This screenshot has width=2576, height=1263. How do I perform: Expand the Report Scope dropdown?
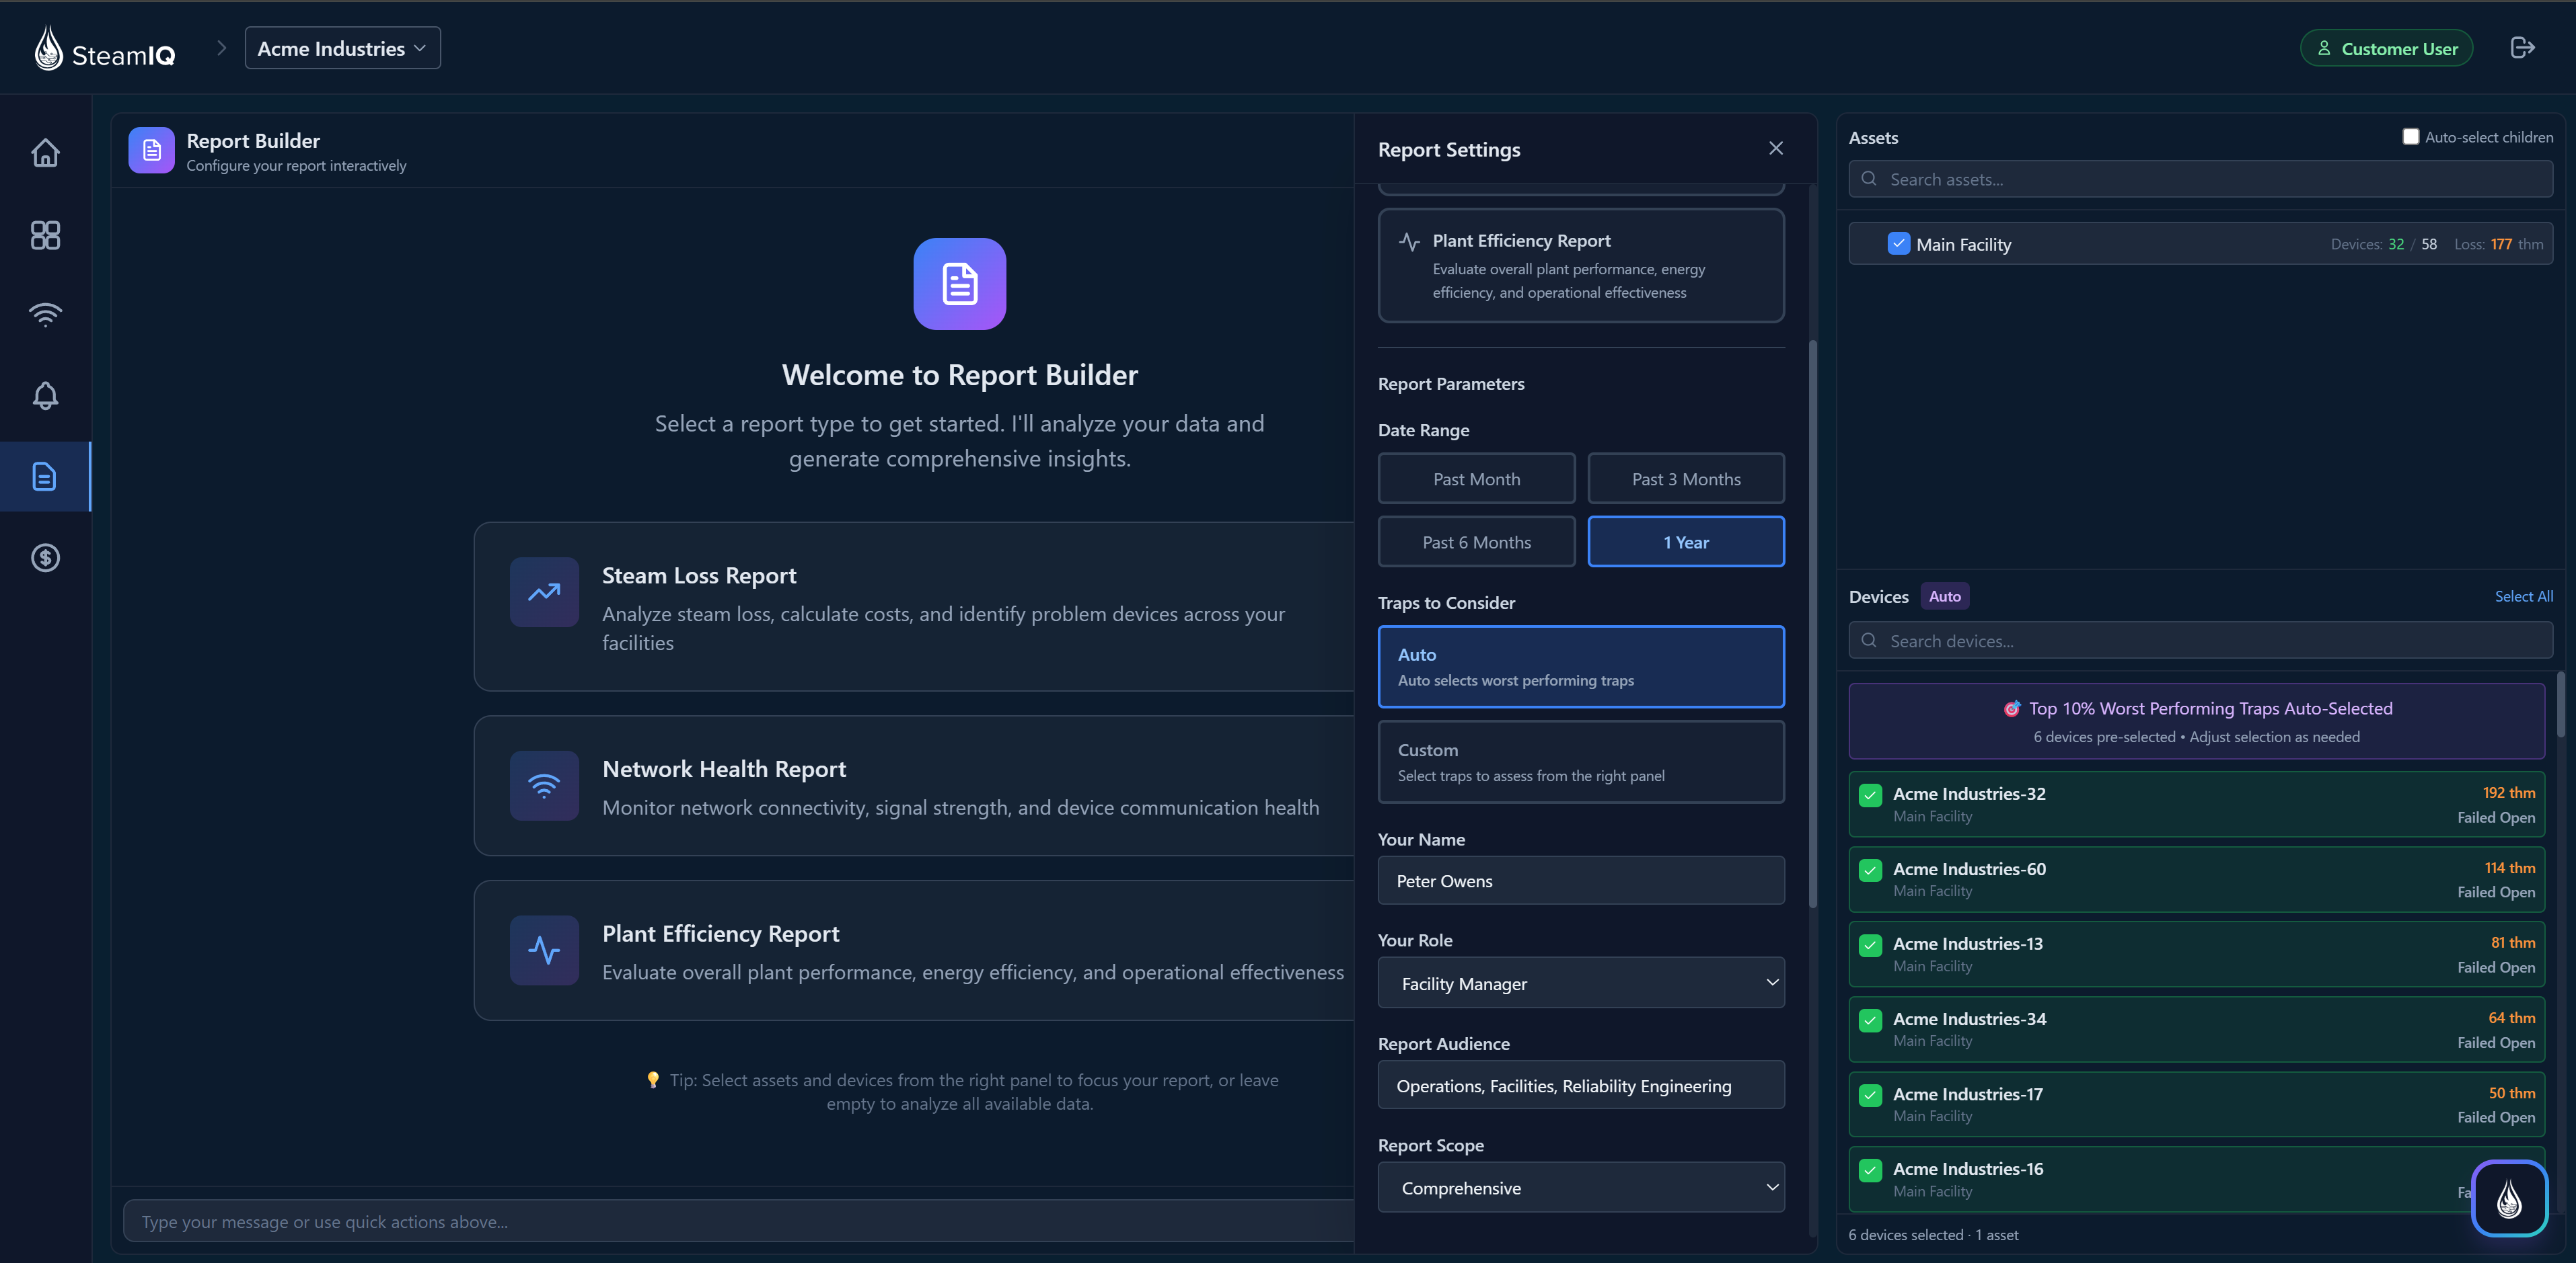point(1581,1188)
